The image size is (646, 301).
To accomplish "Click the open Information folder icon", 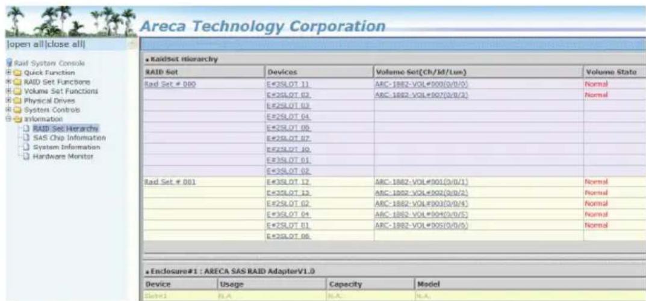I will (x=19, y=119).
